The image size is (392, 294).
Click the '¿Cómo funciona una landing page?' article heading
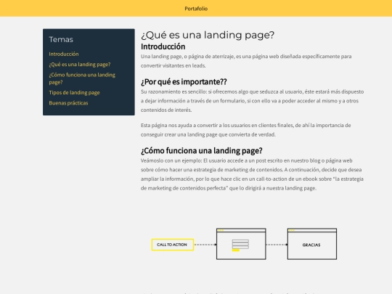point(202,151)
